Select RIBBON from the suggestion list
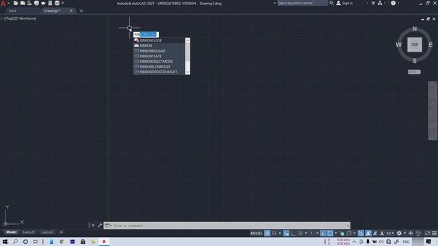 (159, 46)
